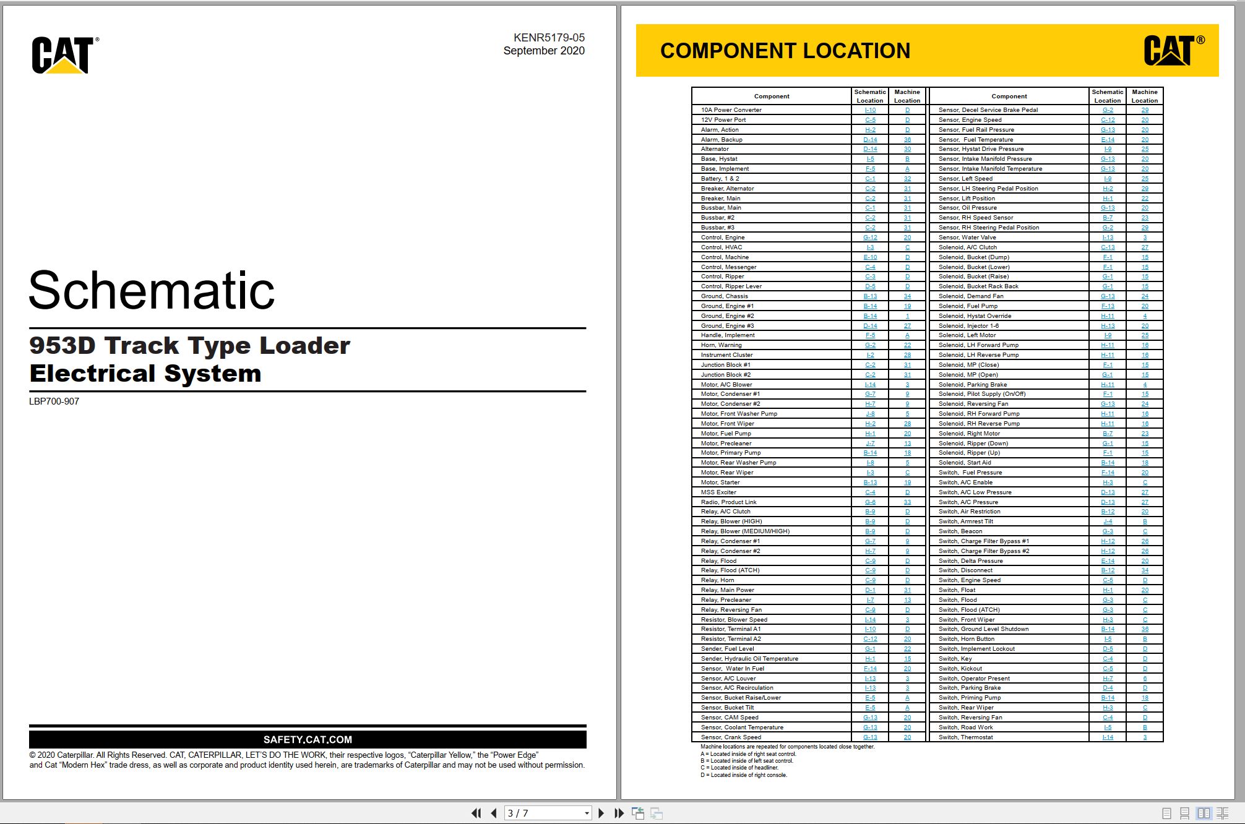Open schematic location G-2 for Decel Service Brake Pedal
Image resolution: width=1245 pixels, height=824 pixels.
pyautogui.click(x=1108, y=110)
